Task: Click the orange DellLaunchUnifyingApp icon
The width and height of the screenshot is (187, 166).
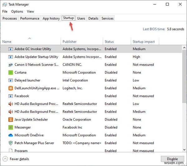Action: click(11, 88)
